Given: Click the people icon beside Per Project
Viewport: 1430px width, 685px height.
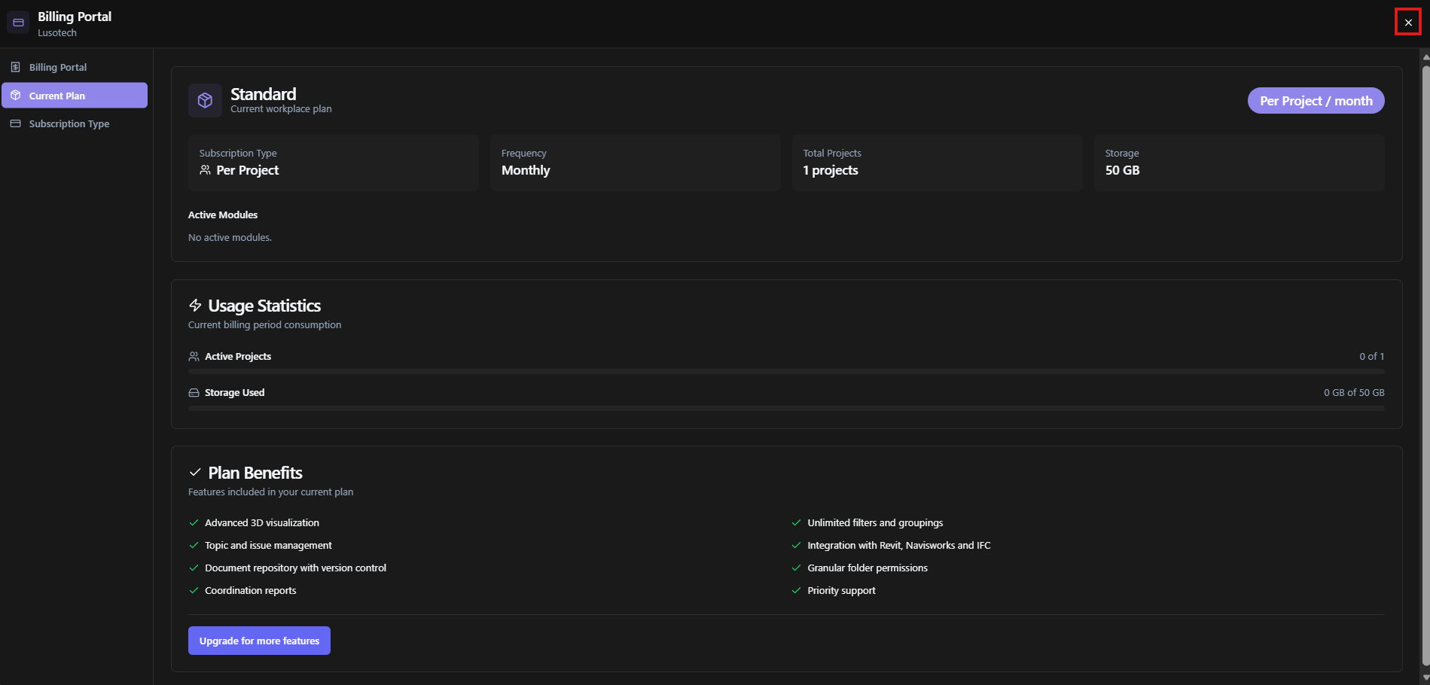Looking at the screenshot, I should 205,170.
